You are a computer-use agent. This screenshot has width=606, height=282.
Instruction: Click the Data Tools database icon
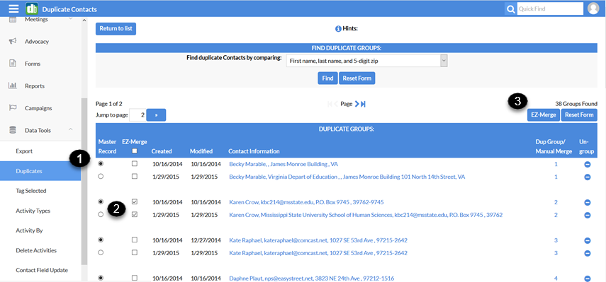pos(12,130)
